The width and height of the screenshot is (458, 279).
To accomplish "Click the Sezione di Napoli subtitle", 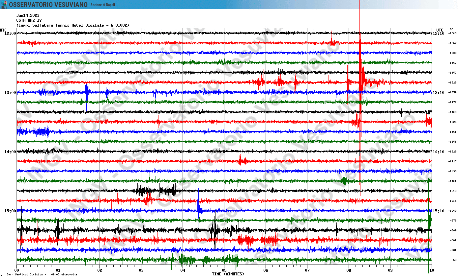I will (x=103, y=5).
